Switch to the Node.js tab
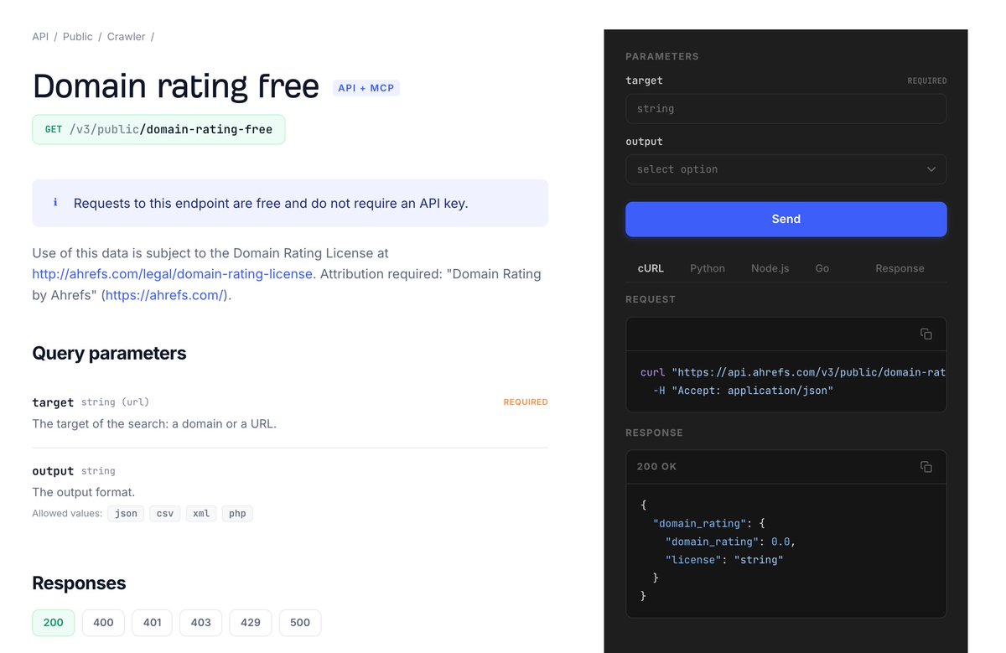This screenshot has width=1006, height=653. [770, 268]
